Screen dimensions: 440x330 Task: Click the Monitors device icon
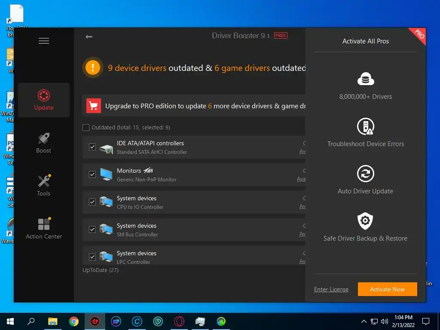(107, 174)
